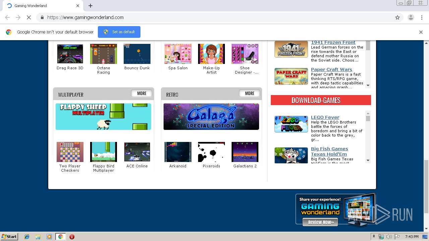Open Big Fish Games Texas Hold'Em link
The height and width of the screenshot is (241, 429).
pyautogui.click(x=329, y=151)
